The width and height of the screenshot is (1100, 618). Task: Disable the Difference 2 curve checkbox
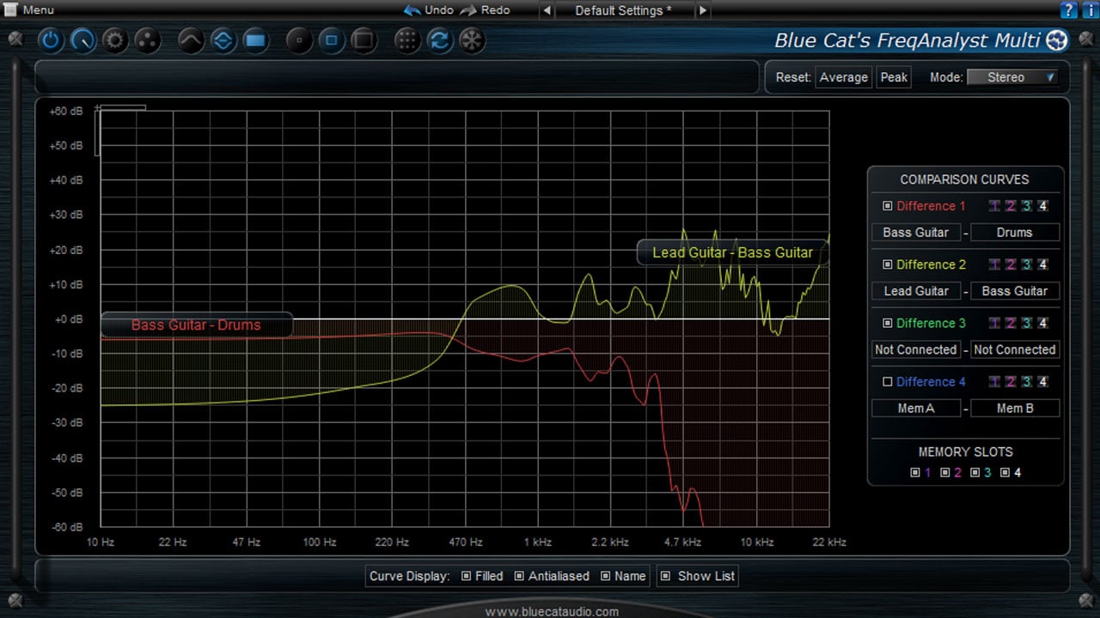(x=888, y=264)
